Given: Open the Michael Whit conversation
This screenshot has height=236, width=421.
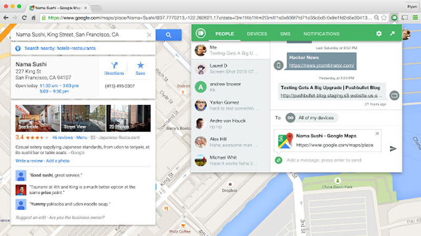Looking at the screenshot, I should point(230,160).
